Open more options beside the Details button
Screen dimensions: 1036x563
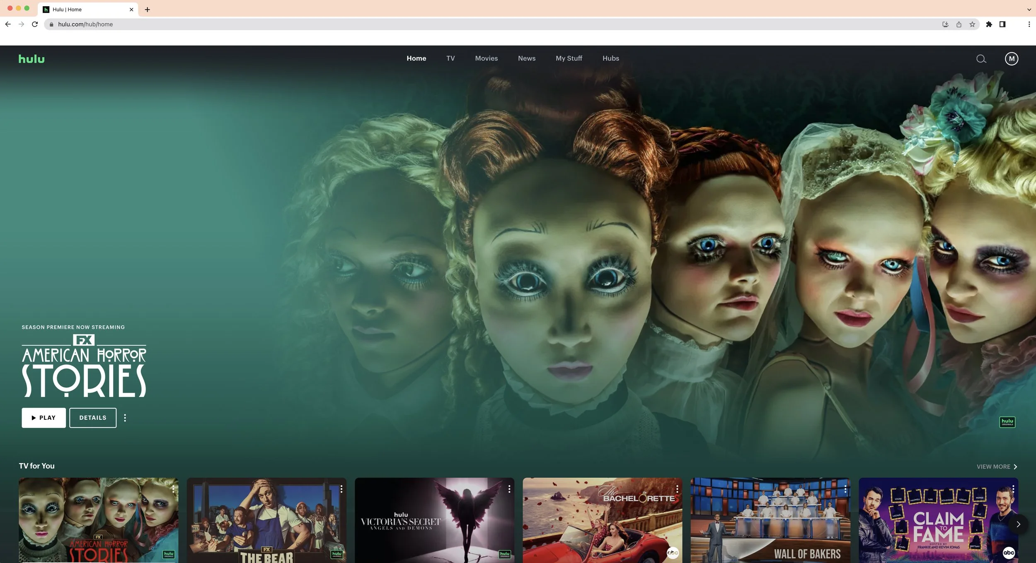(x=125, y=418)
